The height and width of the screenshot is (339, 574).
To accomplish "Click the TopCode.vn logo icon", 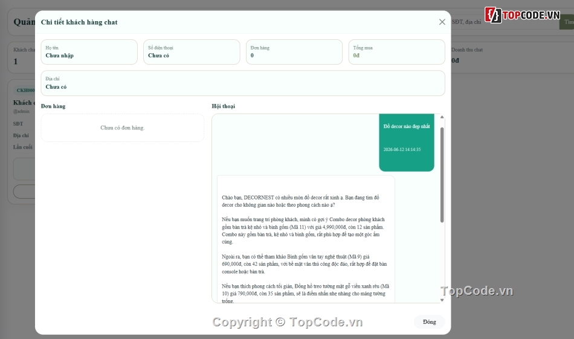I will (493, 15).
